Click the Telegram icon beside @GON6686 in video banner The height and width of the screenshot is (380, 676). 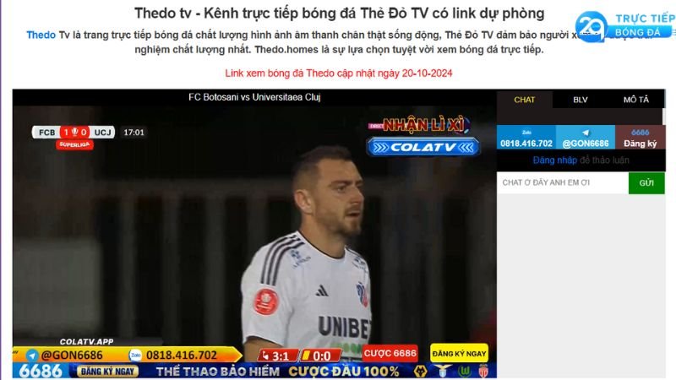pos(32,356)
